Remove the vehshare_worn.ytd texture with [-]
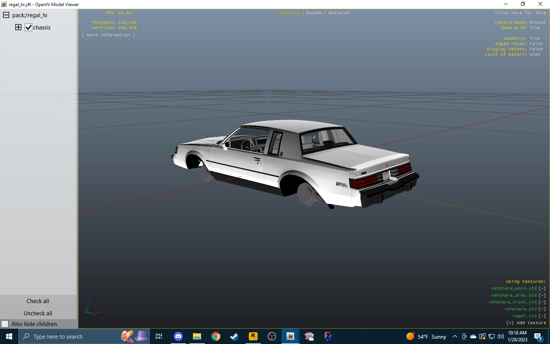This screenshot has width=550, height=344. 542,289
